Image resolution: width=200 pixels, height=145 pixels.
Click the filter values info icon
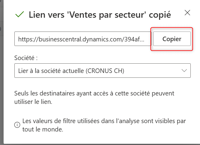point(17,125)
